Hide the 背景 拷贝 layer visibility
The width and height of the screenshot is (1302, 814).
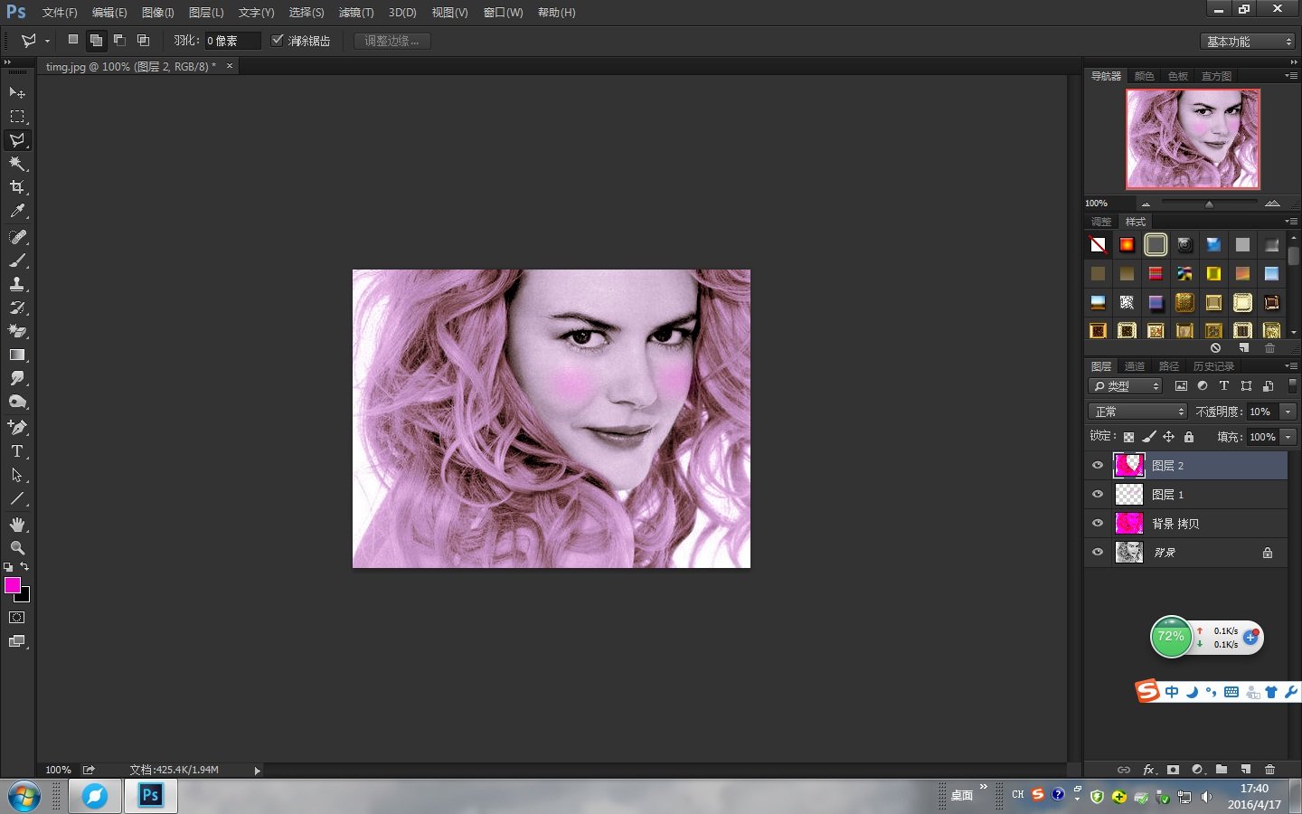1097,523
